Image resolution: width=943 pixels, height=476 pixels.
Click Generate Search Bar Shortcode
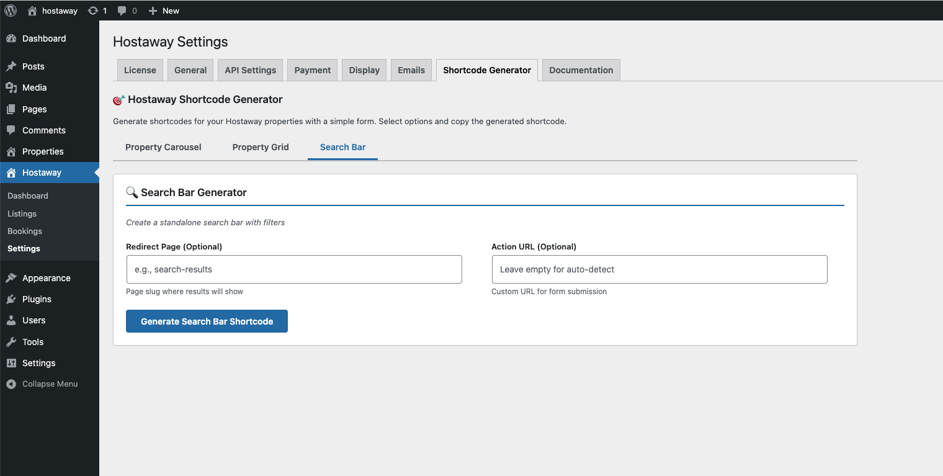207,321
